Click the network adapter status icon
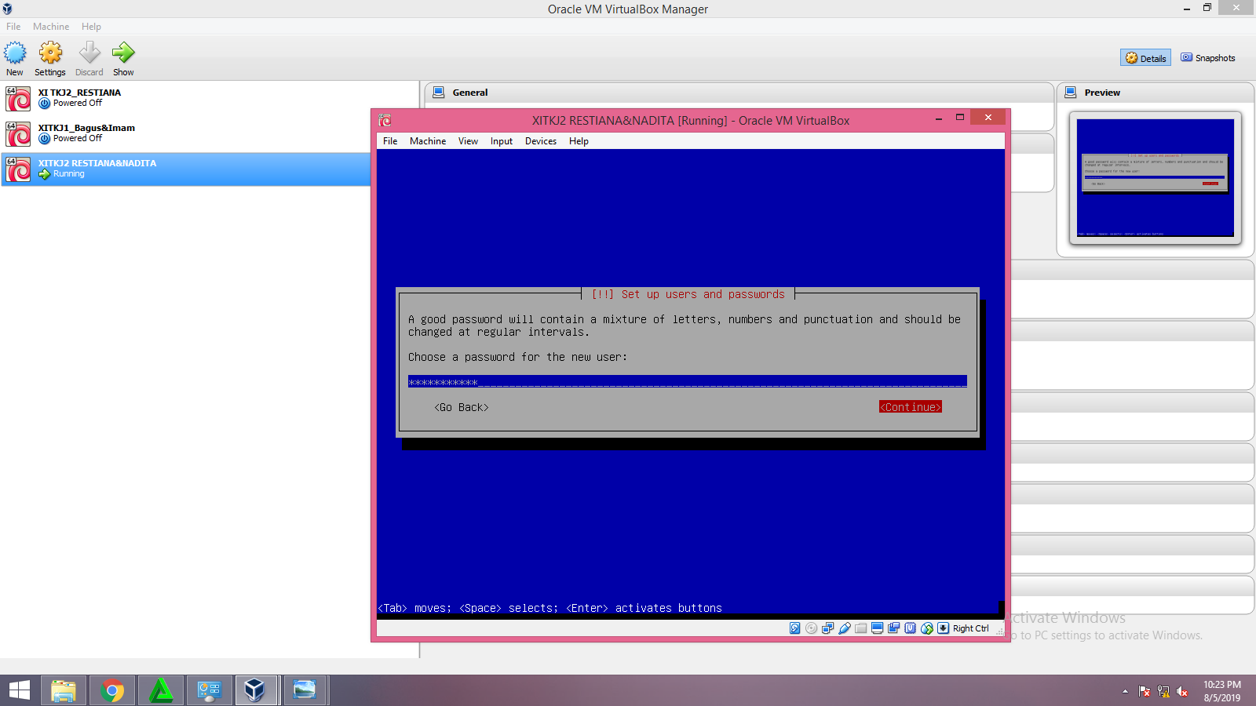 (x=827, y=628)
